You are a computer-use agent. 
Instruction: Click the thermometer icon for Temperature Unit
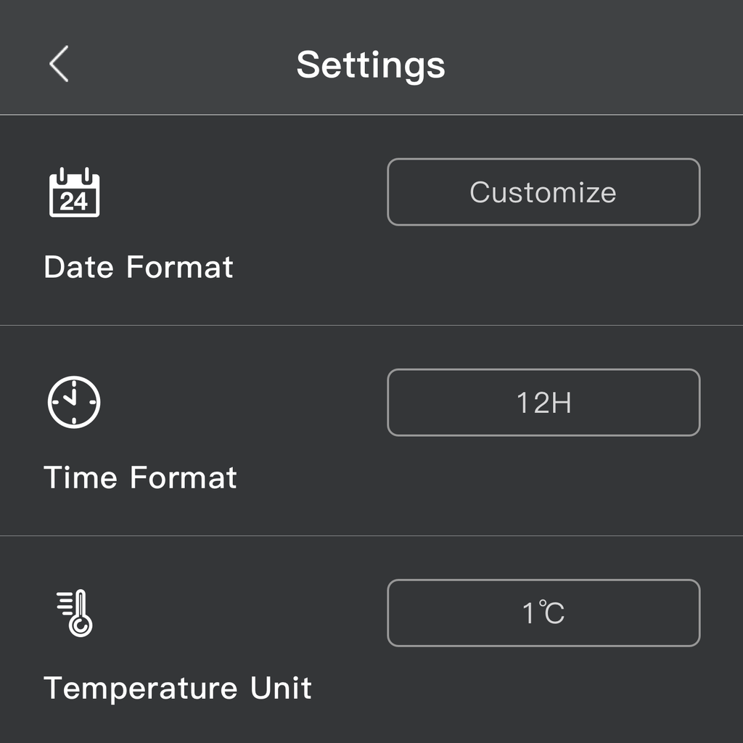(x=75, y=613)
